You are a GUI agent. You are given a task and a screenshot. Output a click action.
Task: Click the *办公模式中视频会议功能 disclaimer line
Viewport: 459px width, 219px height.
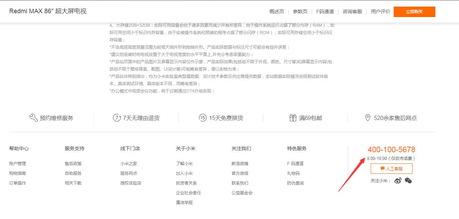(162, 91)
